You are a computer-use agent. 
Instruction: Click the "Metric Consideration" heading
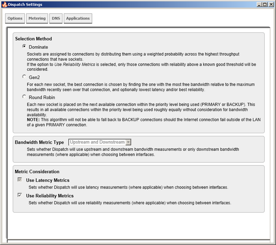pyautogui.click(x=37, y=172)
